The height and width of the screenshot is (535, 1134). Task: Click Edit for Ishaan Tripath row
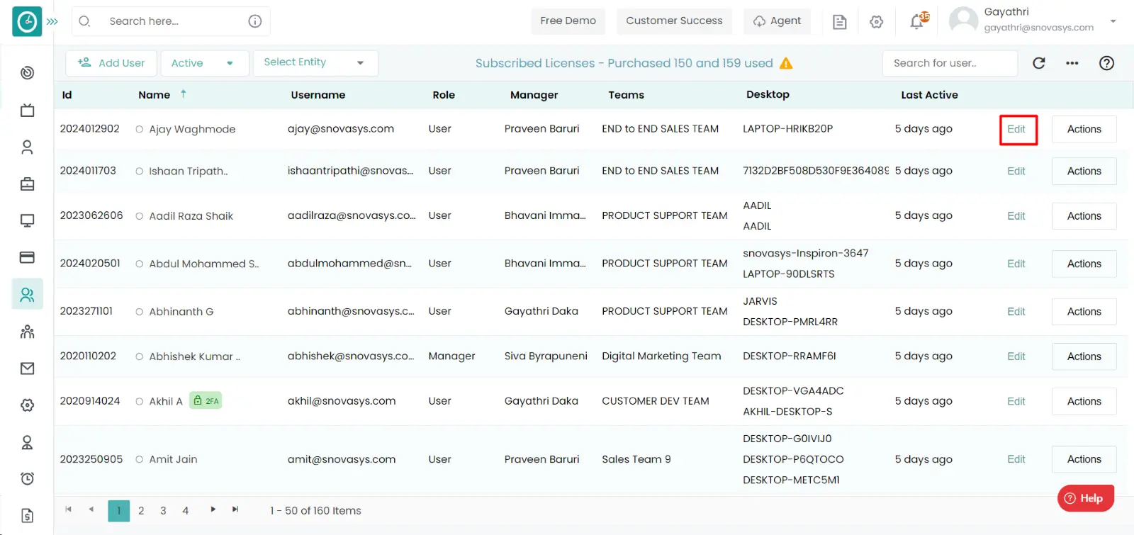coord(1016,171)
